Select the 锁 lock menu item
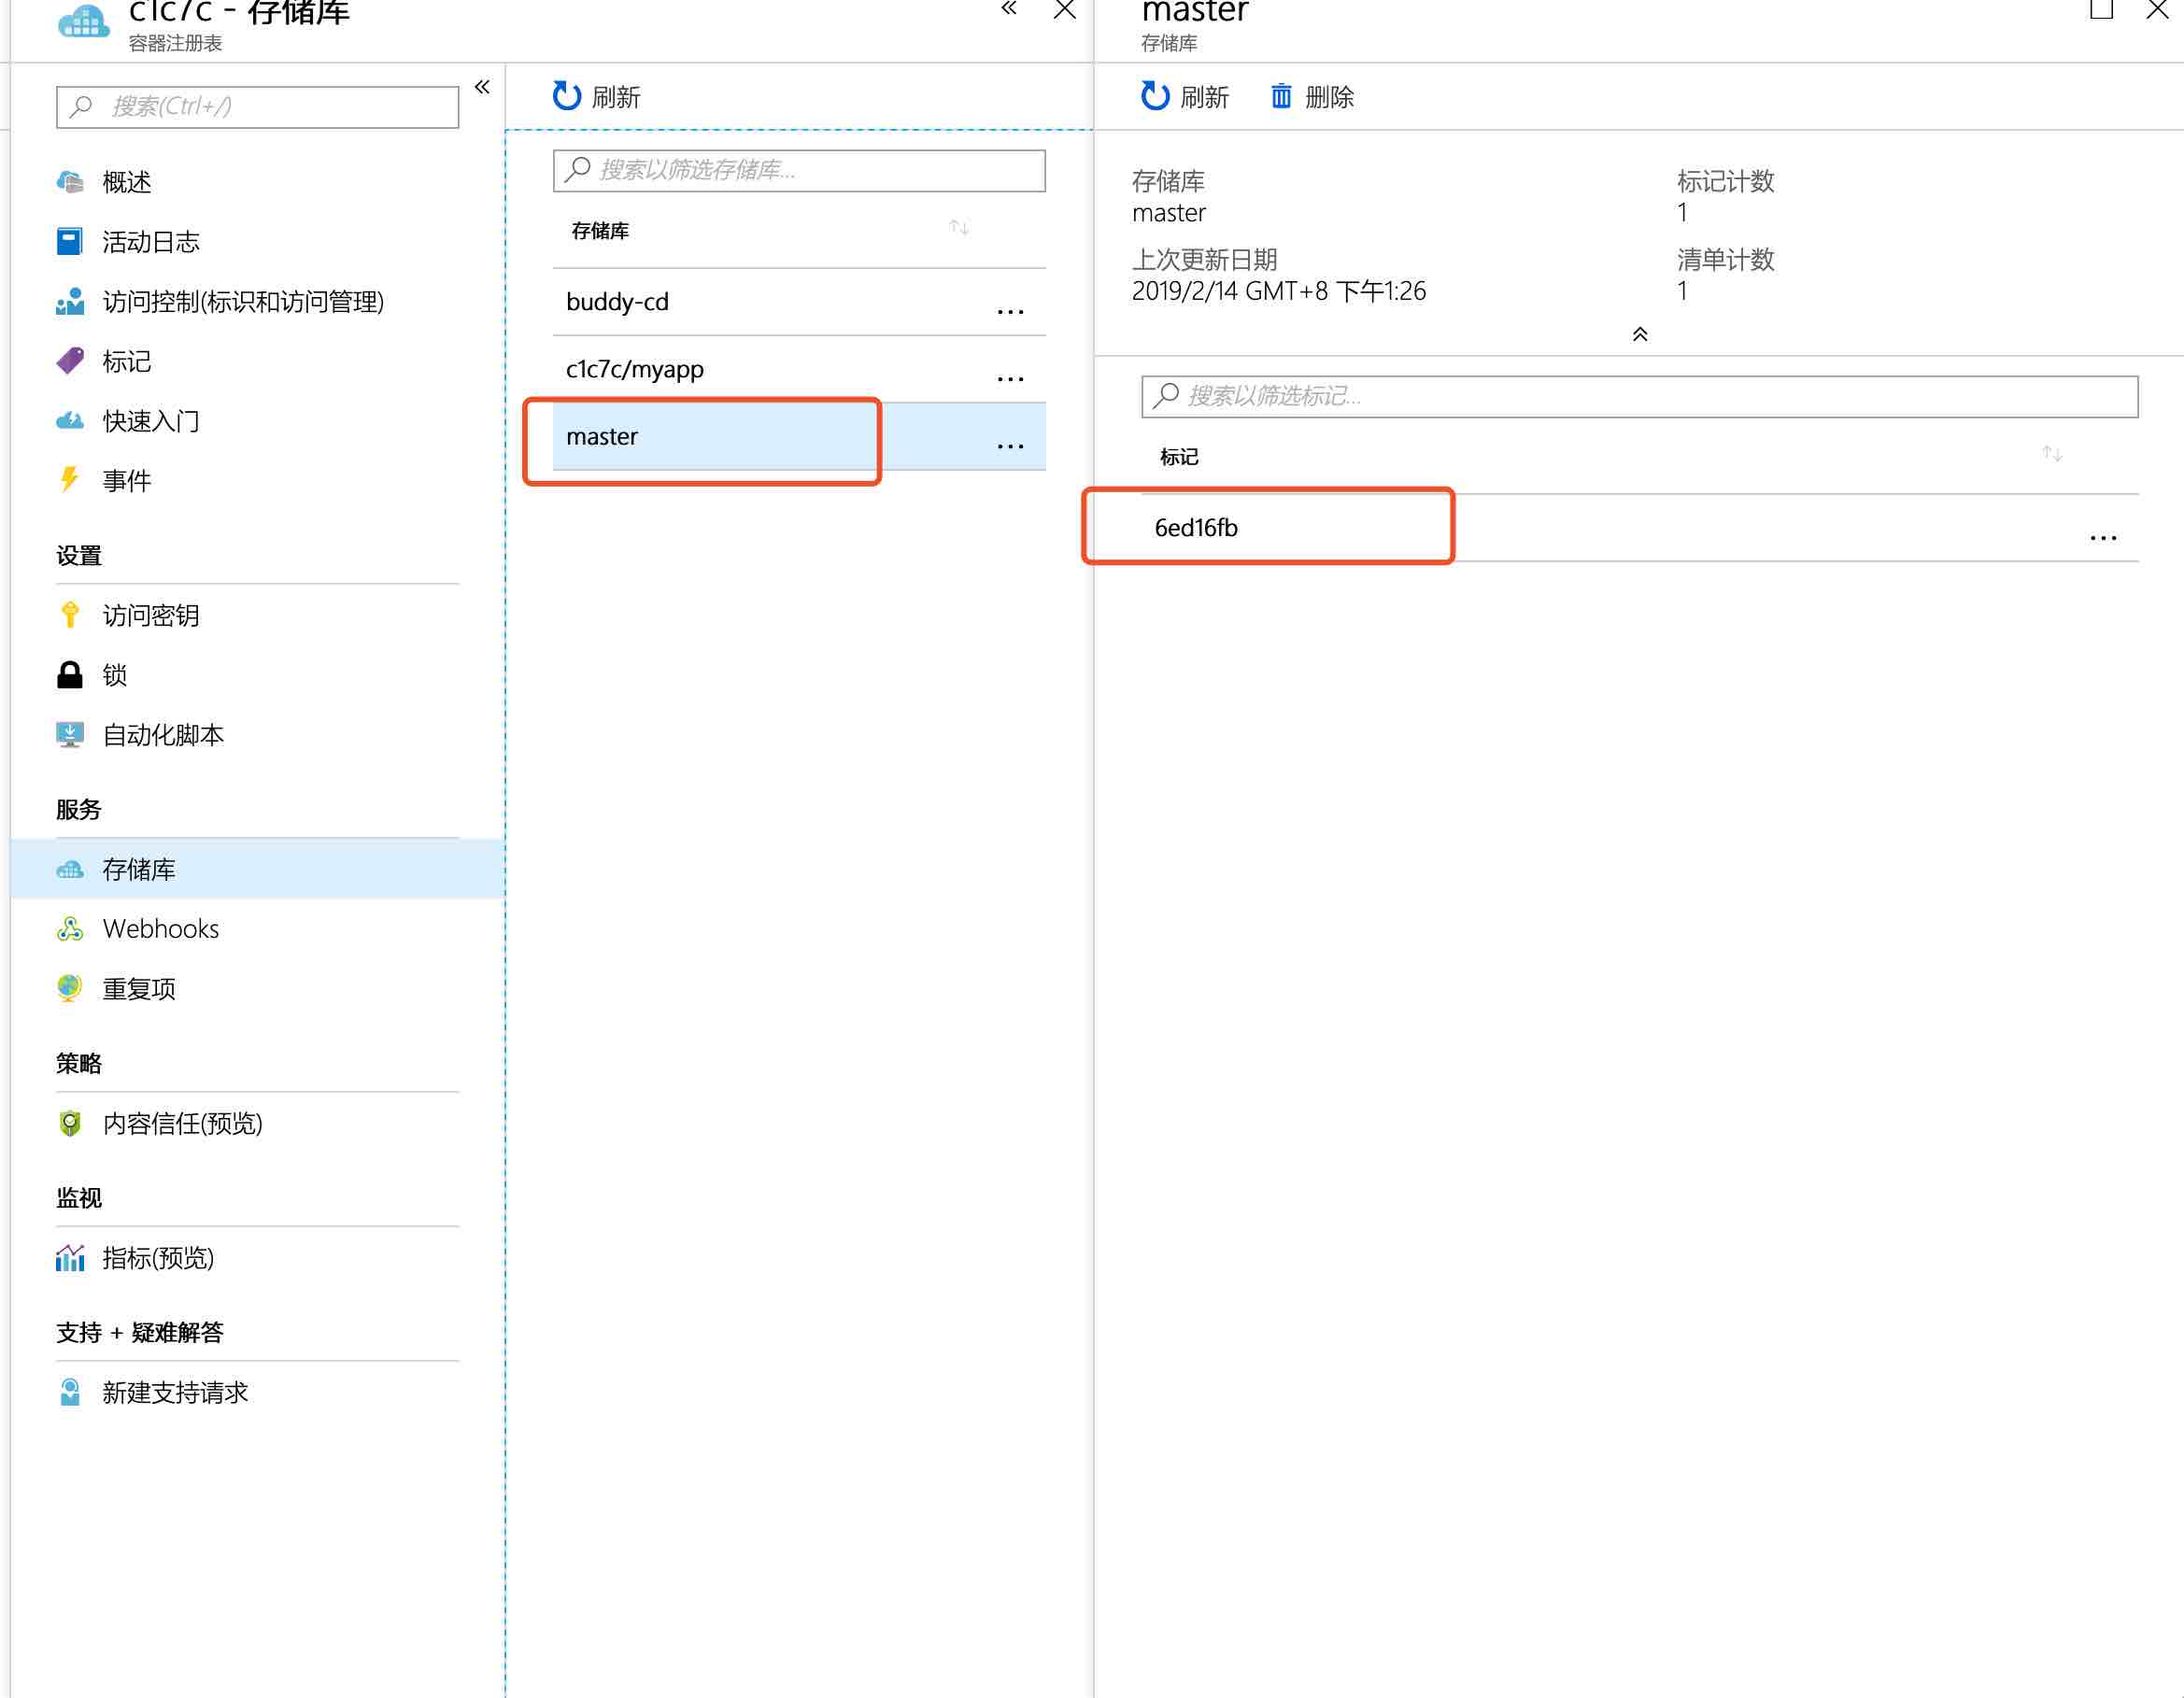The height and width of the screenshot is (1698, 2184). click(x=114, y=675)
